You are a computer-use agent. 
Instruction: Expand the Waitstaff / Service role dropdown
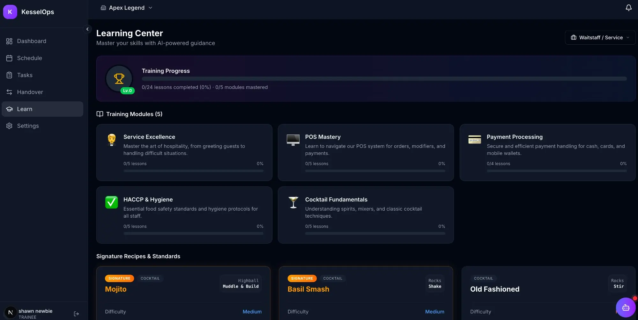coord(600,37)
